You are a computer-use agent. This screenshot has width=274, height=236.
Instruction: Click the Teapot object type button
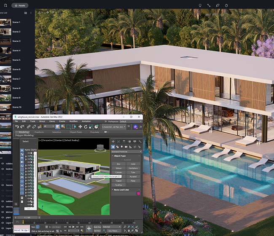(x=118, y=181)
